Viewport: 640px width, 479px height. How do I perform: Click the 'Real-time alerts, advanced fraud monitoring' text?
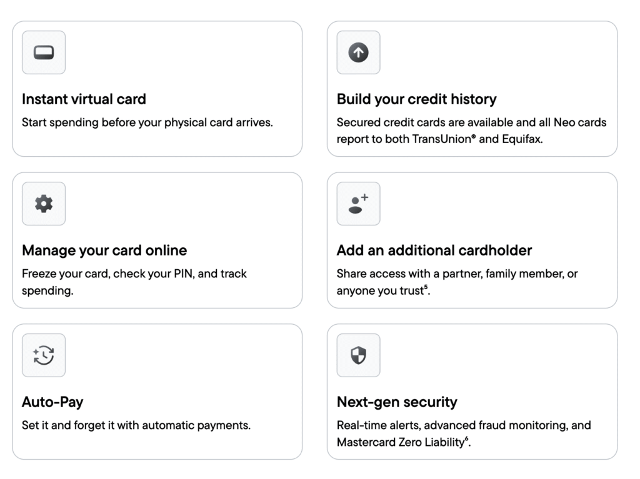pyautogui.click(x=463, y=425)
